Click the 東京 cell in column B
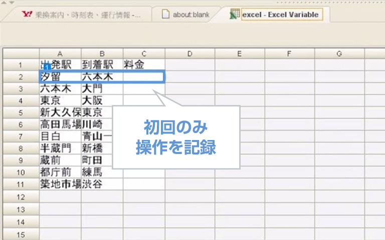Screen dimensions: 385x240 pyautogui.click(x=97, y=113)
